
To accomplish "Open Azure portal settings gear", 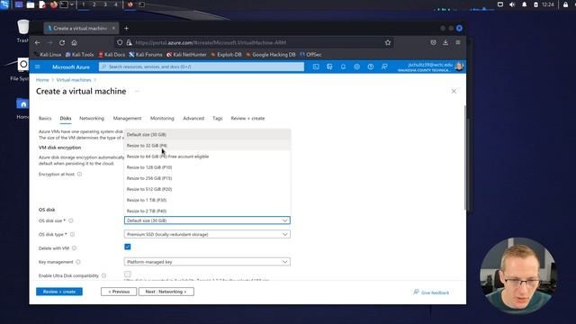I will [356, 67].
